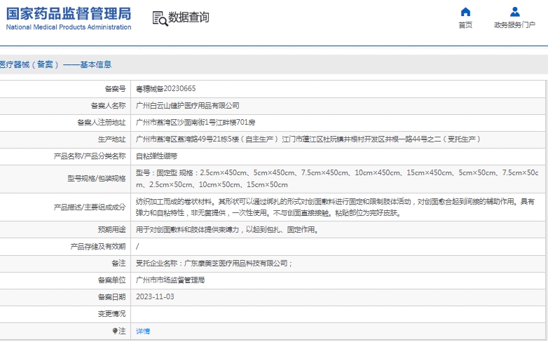Viewport: 548px width, 342px height.
Task: Select filing number 粤穗械备20230665
Action: [165, 89]
